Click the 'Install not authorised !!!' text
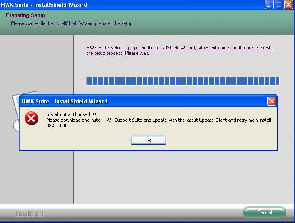Image resolution: width=295 pixels, height=223 pixels. click(x=71, y=114)
